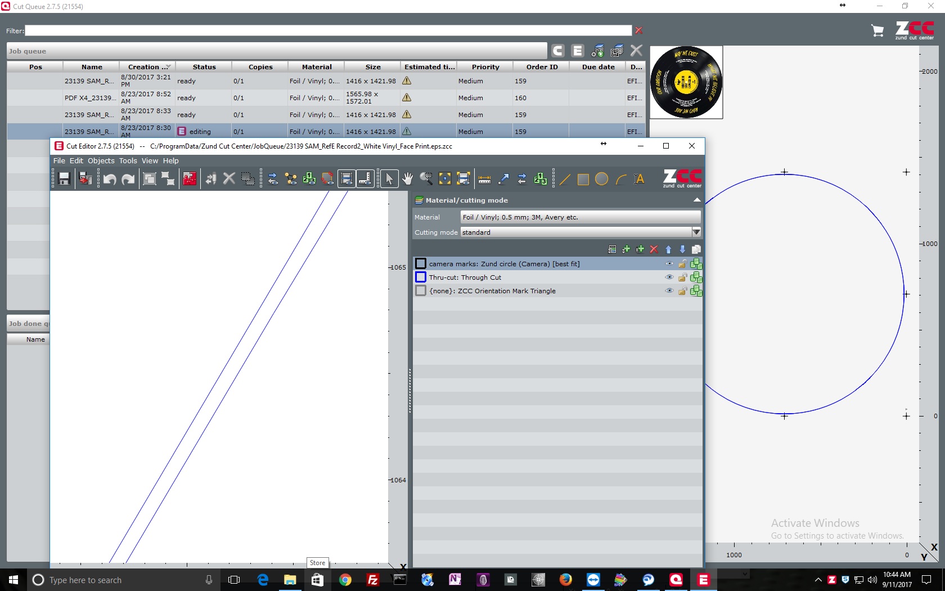Image resolution: width=945 pixels, height=591 pixels.
Task: Select the rectangle drawing tool
Action: pos(583,180)
